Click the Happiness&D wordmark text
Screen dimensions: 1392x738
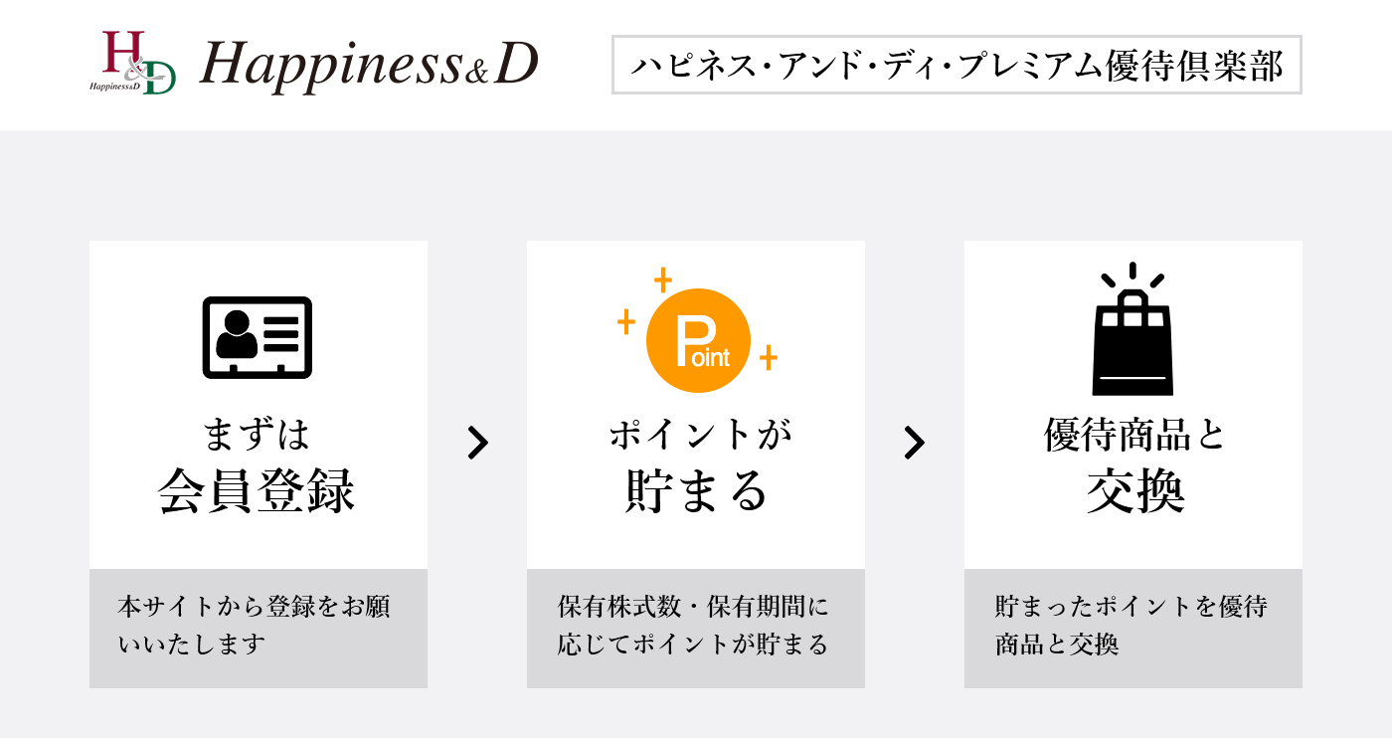[368, 66]
